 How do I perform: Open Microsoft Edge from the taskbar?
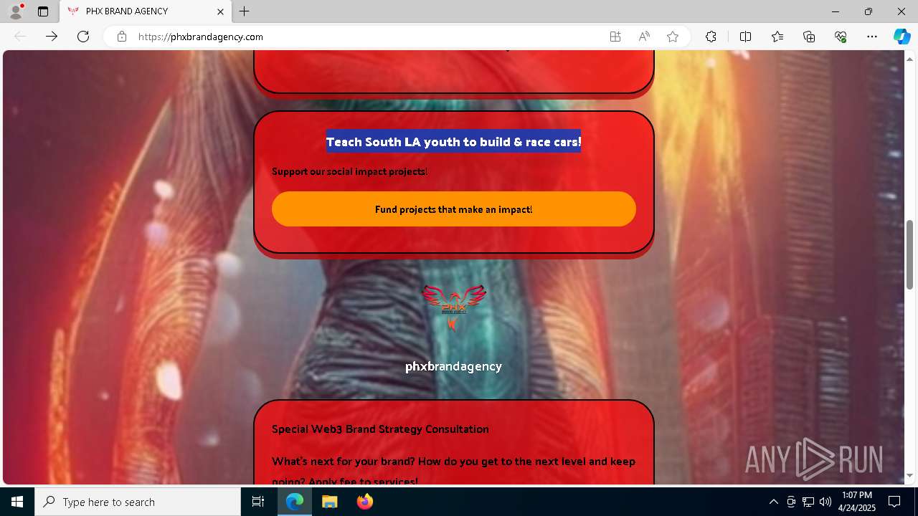pos(295,502)
